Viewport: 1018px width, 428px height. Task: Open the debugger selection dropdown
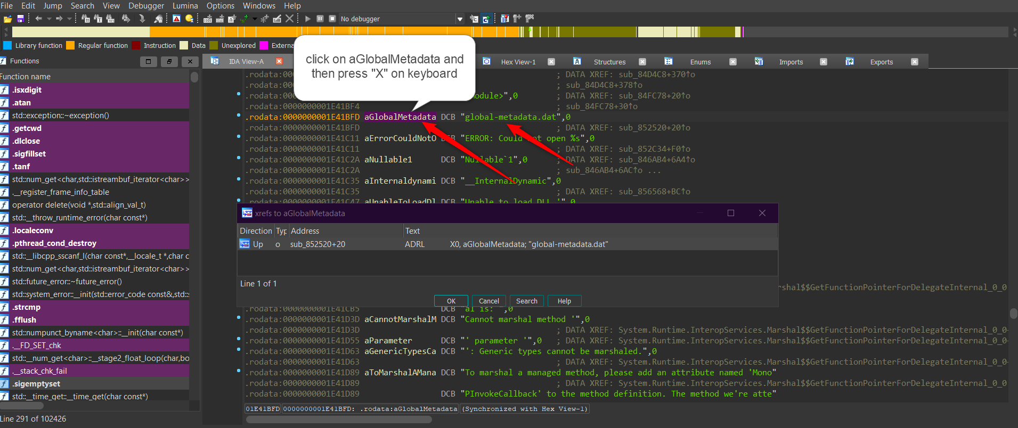click(x=460, y=19)
